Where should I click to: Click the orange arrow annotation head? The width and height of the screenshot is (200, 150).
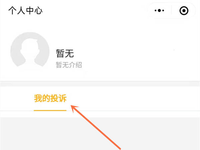[x=74, y=108]
